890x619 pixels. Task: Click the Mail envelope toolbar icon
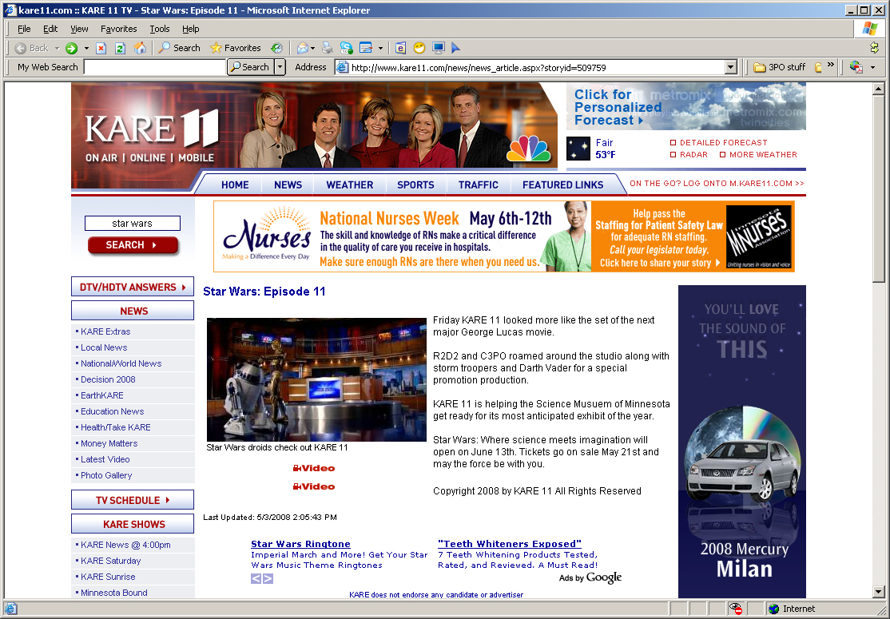302,48
